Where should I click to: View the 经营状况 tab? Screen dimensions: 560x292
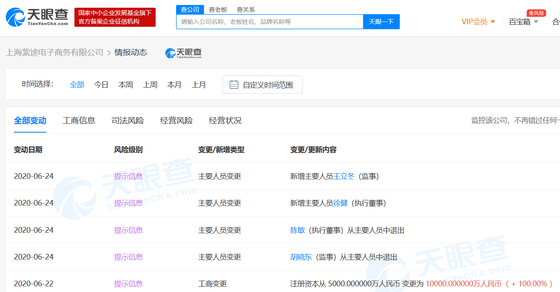[x=225, y=120]
